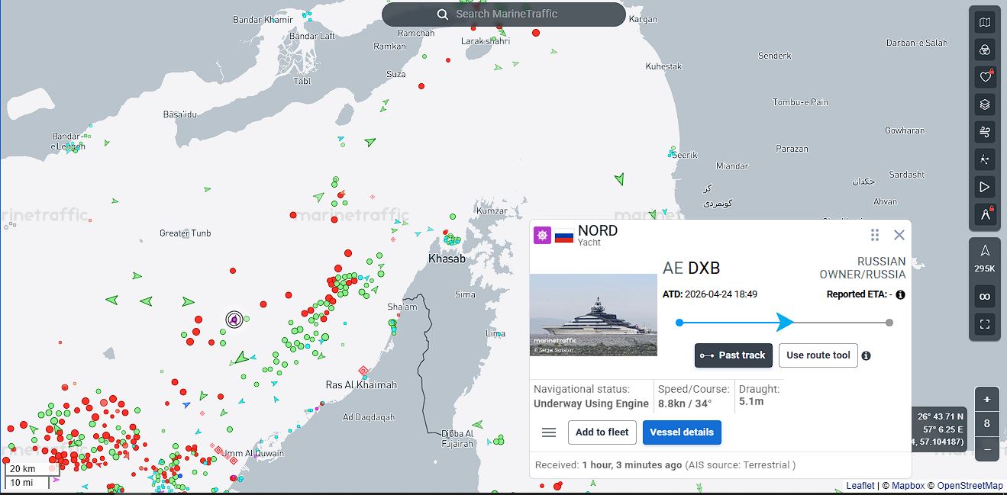Viewport: 1007px width, 495px height.
Task: Open the density maps network icon
Action: tap(985, 159)
